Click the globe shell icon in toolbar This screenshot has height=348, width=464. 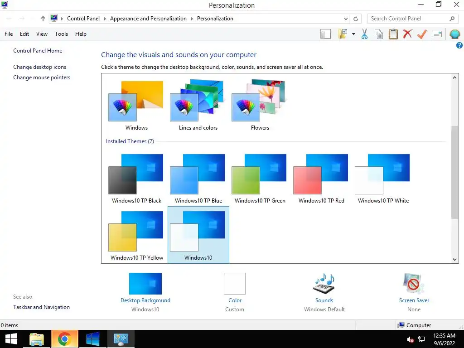(455, 34)
